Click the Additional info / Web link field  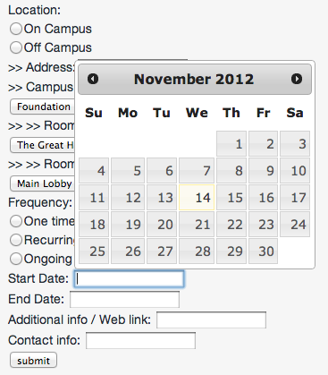click(x=211, y=320)
